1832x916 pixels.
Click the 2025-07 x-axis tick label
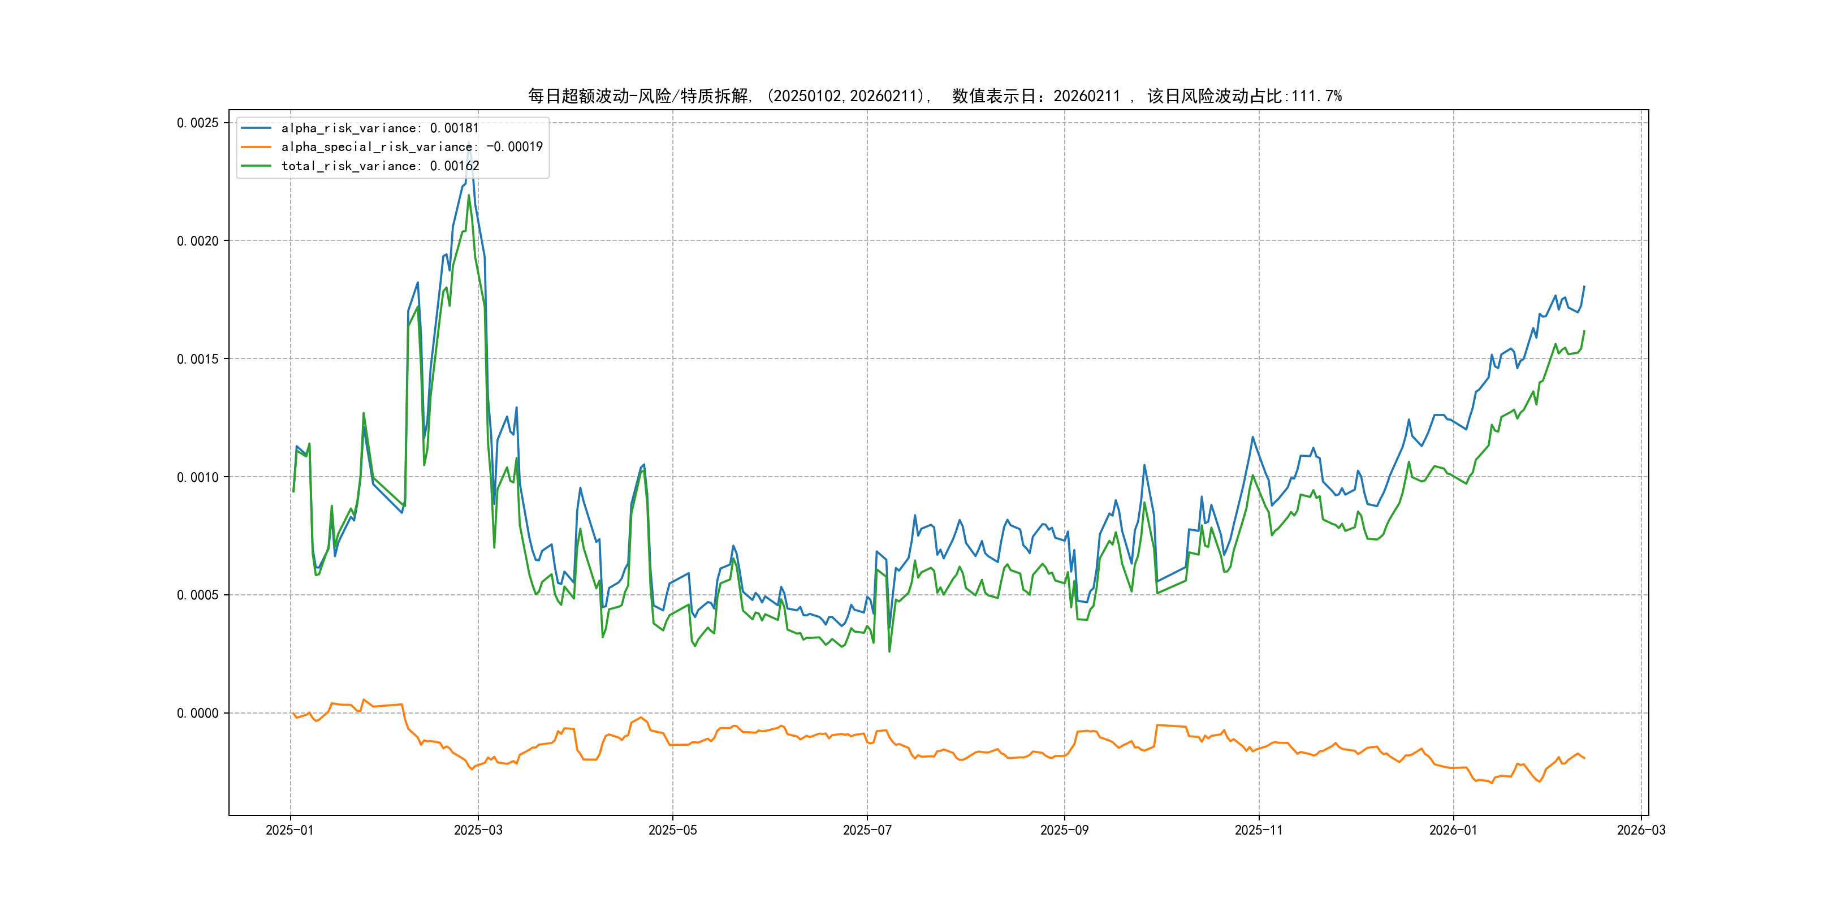click(867, 830)
